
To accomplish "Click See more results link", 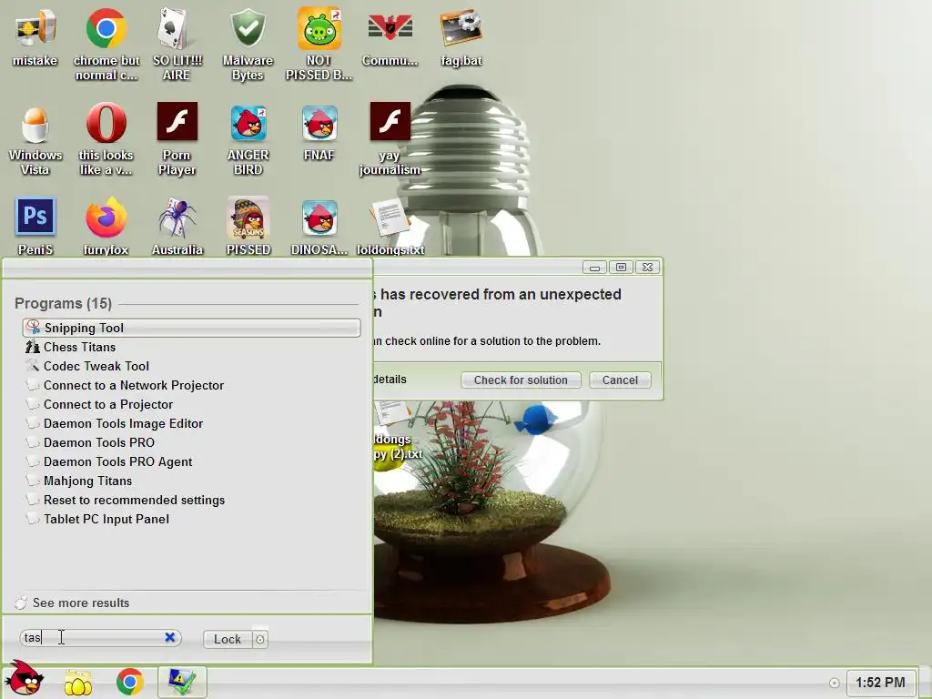I will click(80, 603).
